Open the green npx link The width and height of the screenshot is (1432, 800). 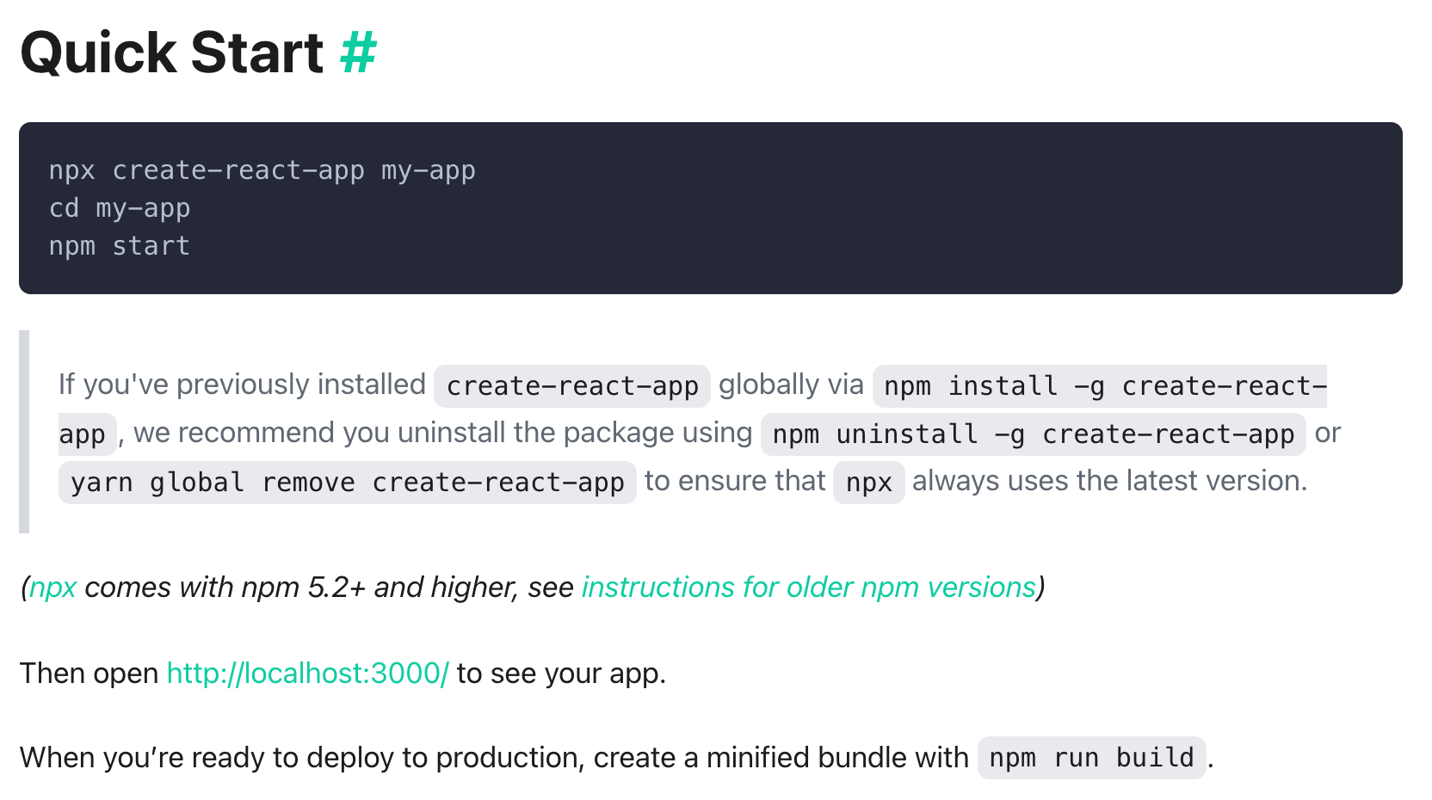[x=53, y=588]
